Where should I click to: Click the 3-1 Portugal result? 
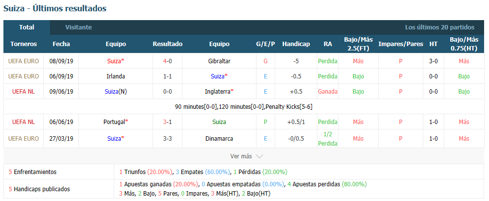(x=167, y=122)
